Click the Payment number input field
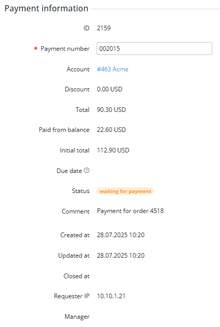The height and width of the screenshot is (327, 220). pyautogui.click(x=154, y=49)
